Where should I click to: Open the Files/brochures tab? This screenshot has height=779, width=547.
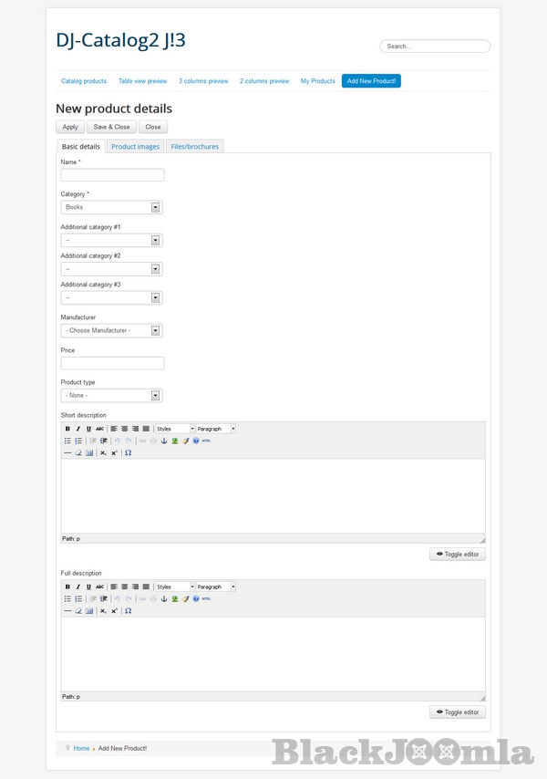tap(194, 146)
